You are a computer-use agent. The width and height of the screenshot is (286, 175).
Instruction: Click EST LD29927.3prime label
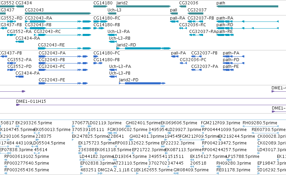pos(184,130)
